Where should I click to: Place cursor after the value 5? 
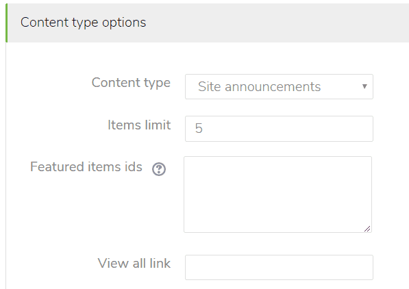pos(203,128)
